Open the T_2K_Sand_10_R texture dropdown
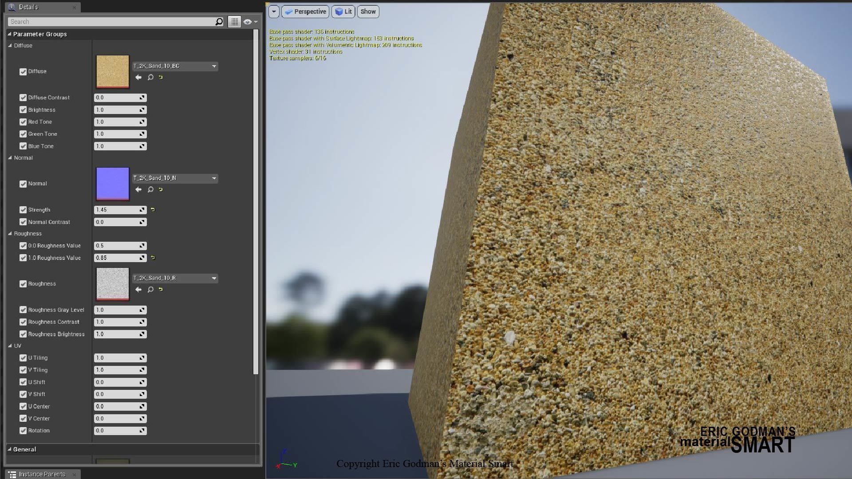The image size is (852, 479). point(214,278)
